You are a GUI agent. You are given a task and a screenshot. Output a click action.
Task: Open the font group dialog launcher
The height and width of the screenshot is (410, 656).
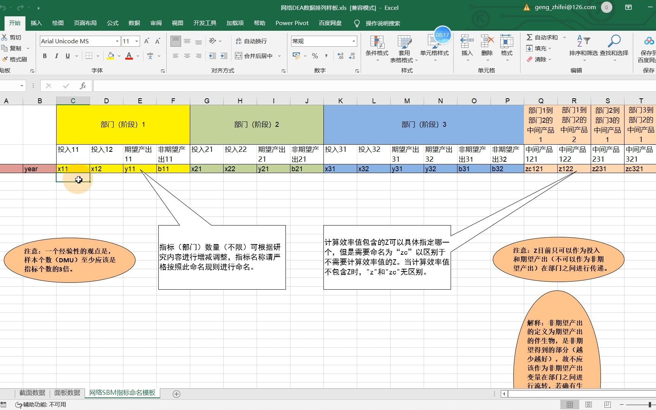point(162,71)
